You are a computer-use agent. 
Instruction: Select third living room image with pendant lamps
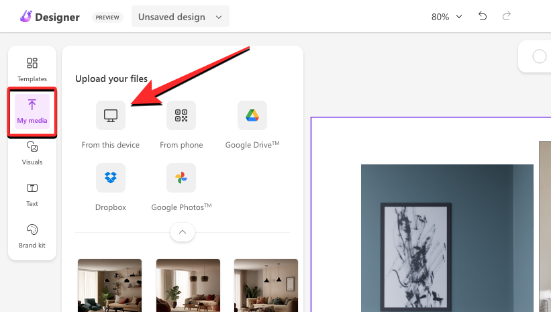[266, 285]
